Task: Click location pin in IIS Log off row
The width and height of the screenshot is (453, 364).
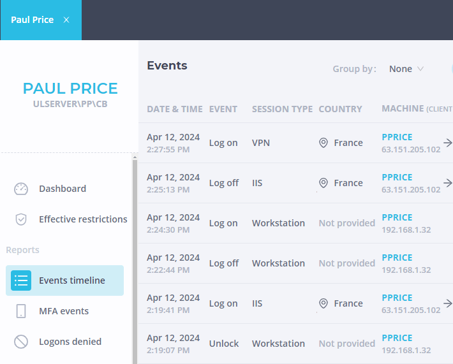Action: pos(323,183)
